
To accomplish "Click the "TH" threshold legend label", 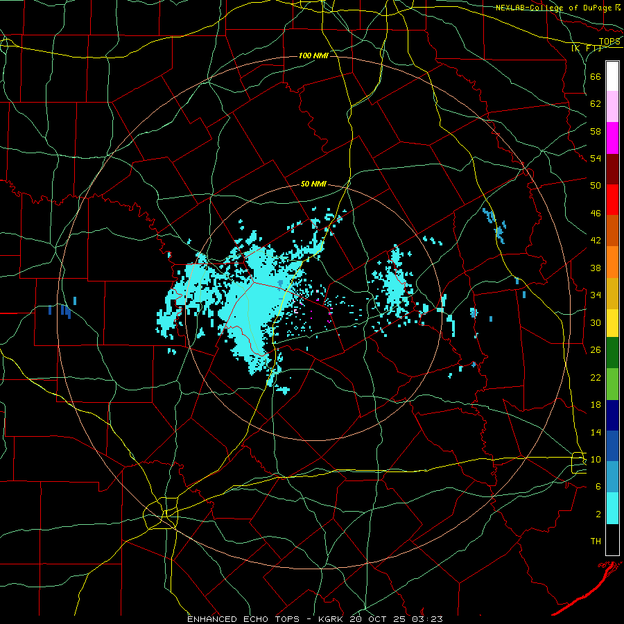I will tap(596, 541).
